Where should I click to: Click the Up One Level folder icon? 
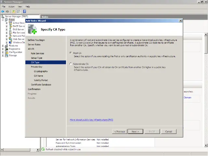pyautogui.click(x=14, y=11)
